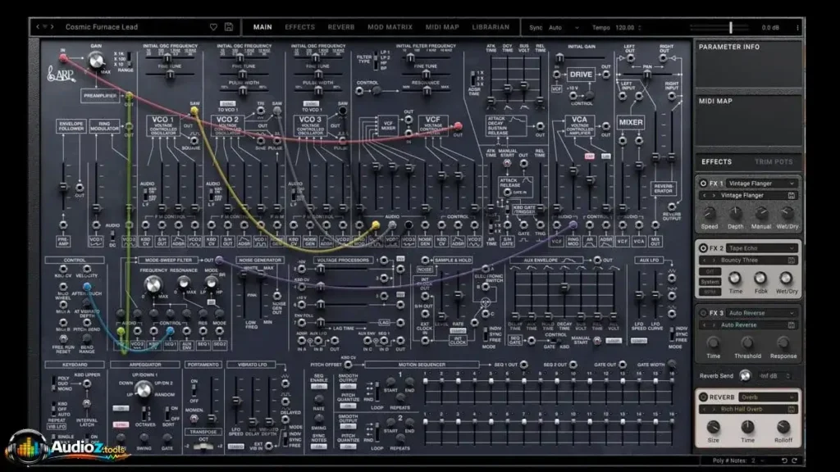This screenshot has height=472, width=840.
Task: Click the save preset disk icon in the toolbar
Action: tap(228, 27)
